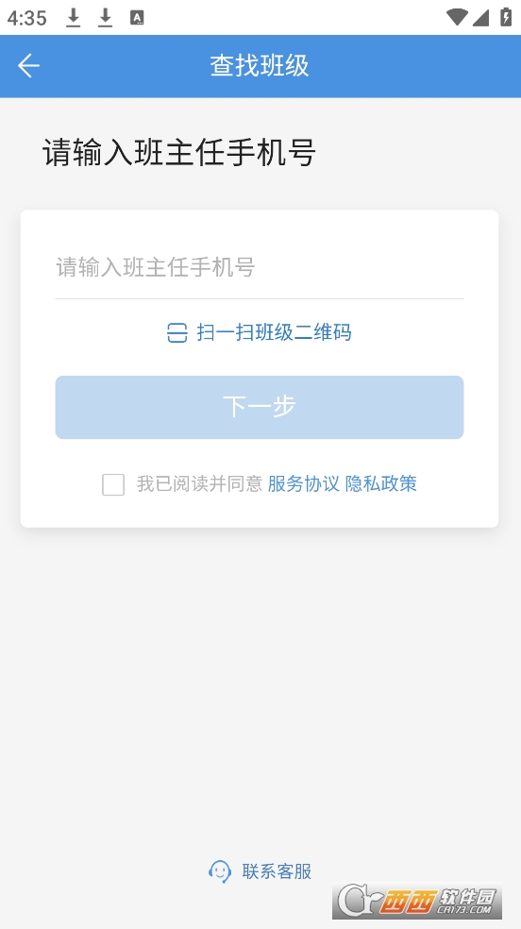Tap the 我已阅读并同意 label text

point(199,484)
